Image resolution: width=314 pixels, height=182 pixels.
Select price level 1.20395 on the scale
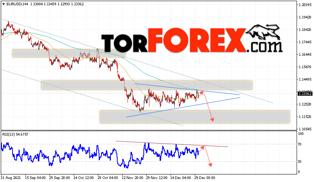[x=305, y=5]
